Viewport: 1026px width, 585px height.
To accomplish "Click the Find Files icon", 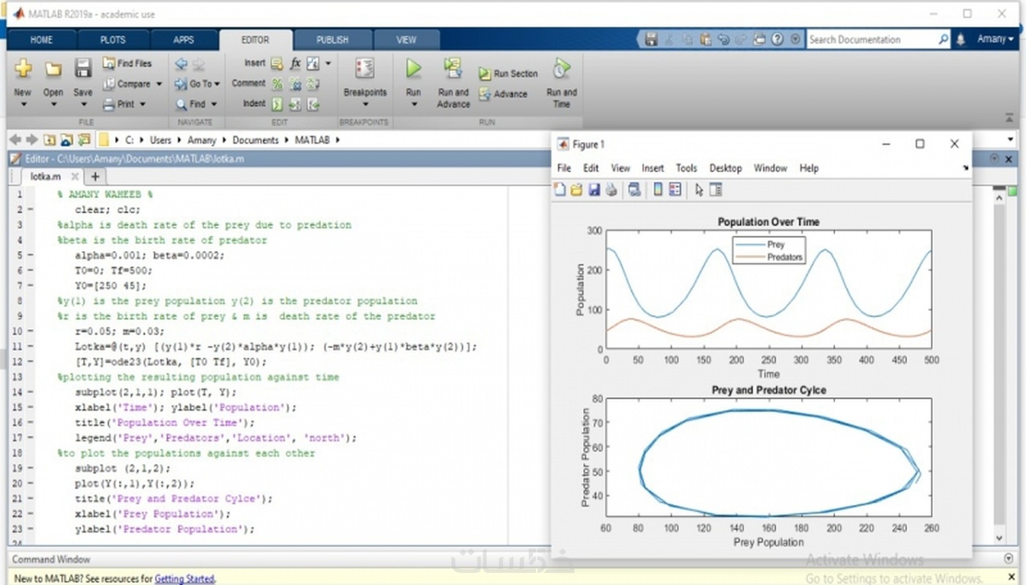I will click(127, 63).
